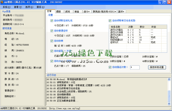The width and height of the screenshot is (172, 111).
Task: Click the log scrollbar up arrow
Action: pos(169,79)
